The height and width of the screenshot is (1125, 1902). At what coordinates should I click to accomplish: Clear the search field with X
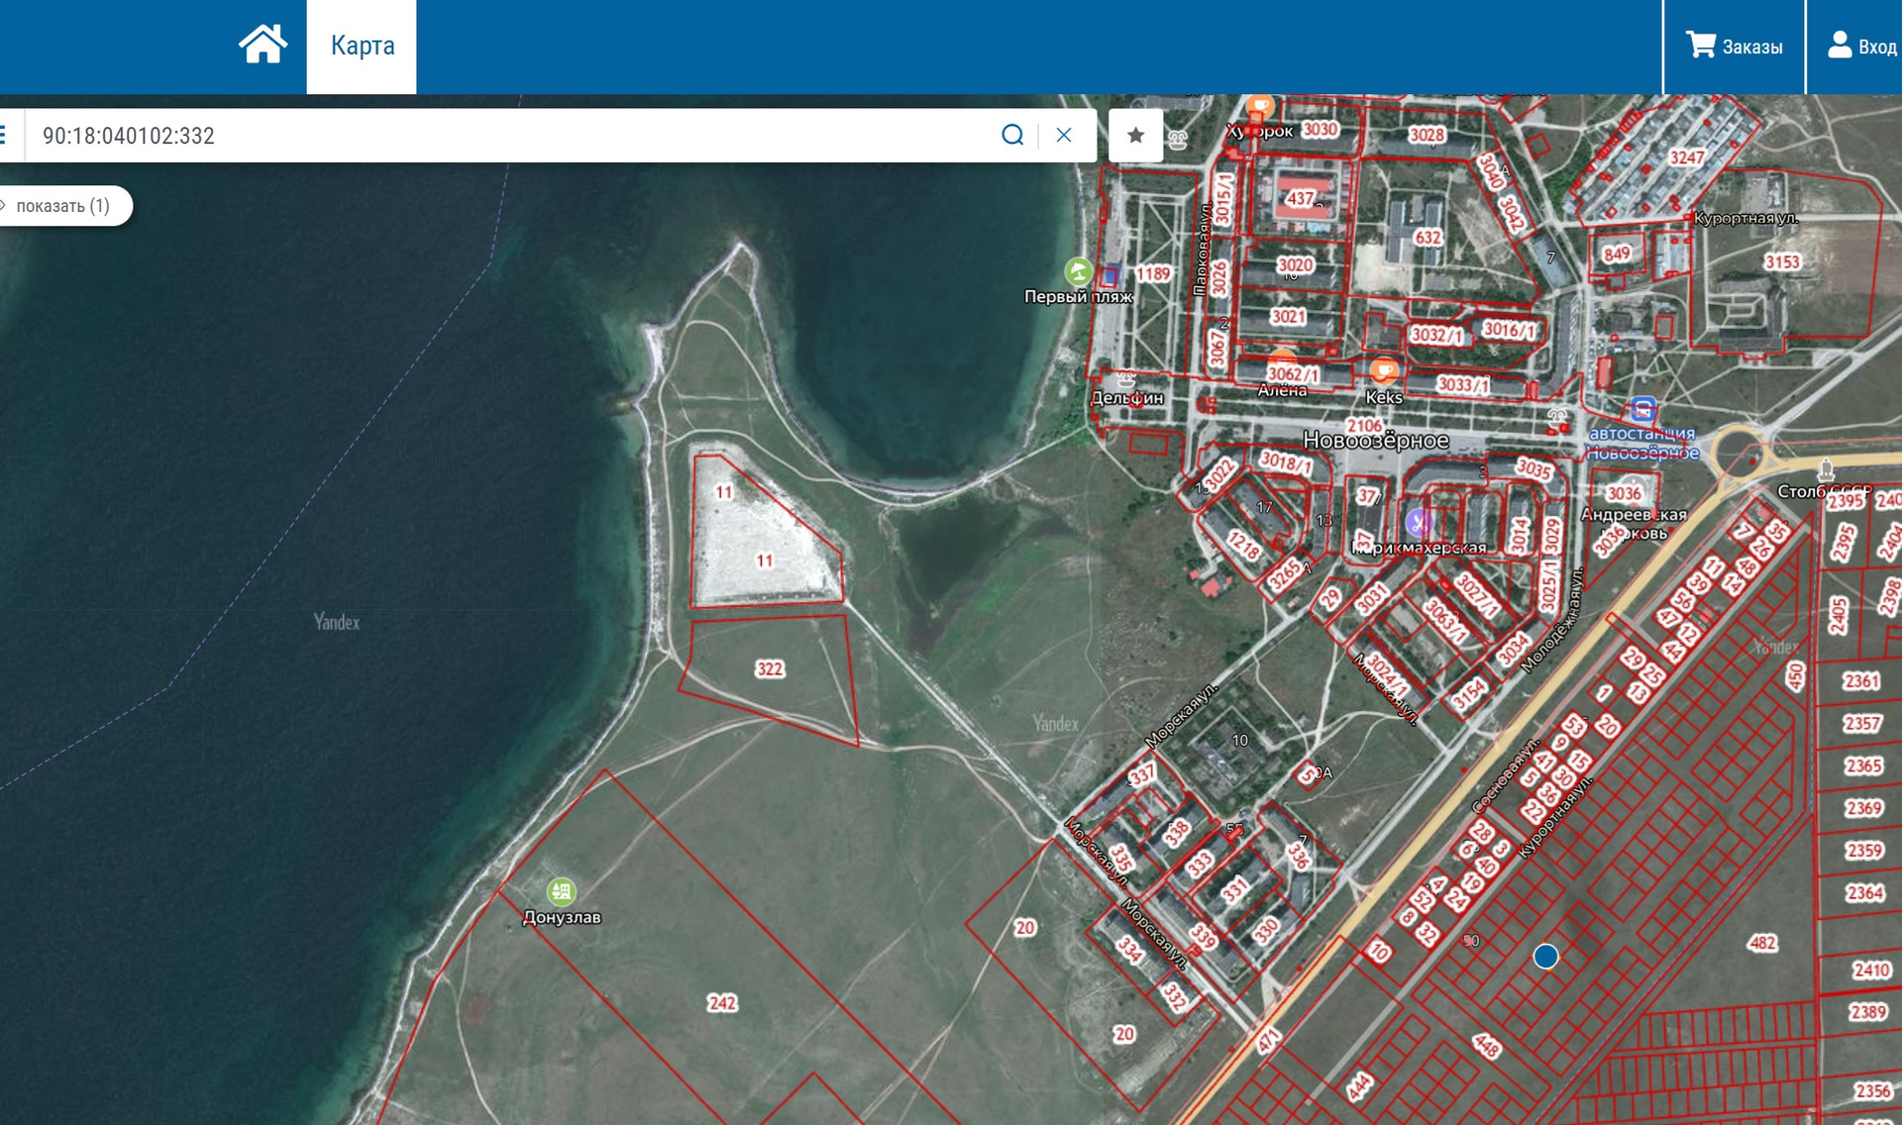[1064, 136]
